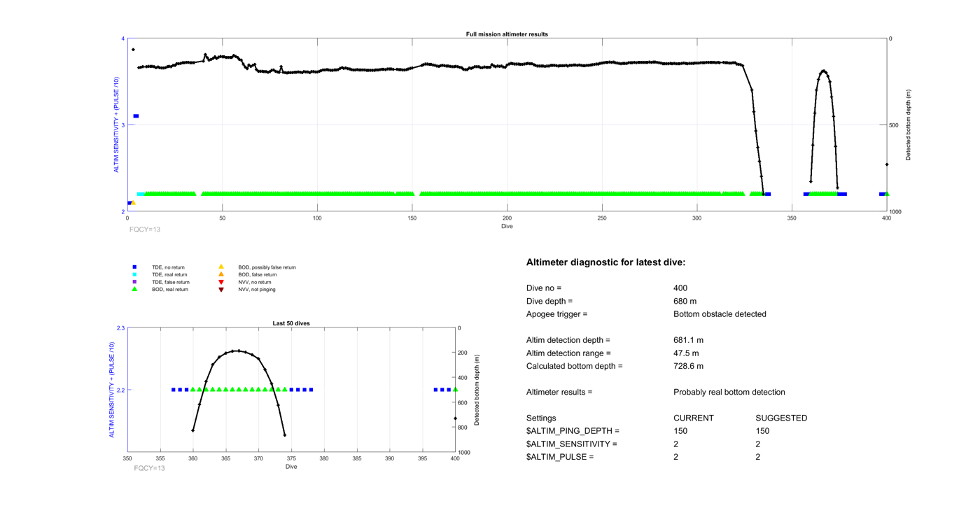This screenshot has height=508, width=980.
Task: Click the current $ALTIM_PING_DEPTH value 150
Action: (680, 431)
